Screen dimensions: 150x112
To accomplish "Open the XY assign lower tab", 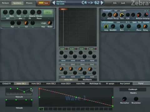I will 110,83.
